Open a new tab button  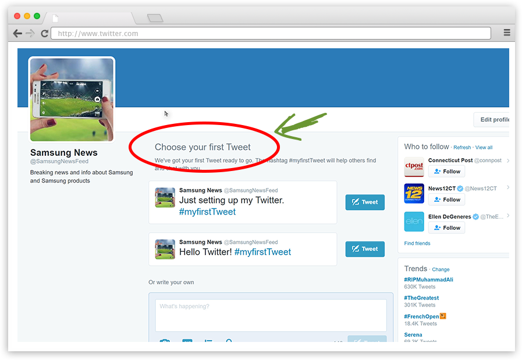coord(155,18)
